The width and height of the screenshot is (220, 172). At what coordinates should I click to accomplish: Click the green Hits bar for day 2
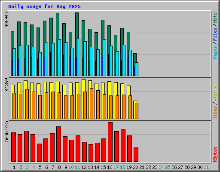[x=19, y=34]
